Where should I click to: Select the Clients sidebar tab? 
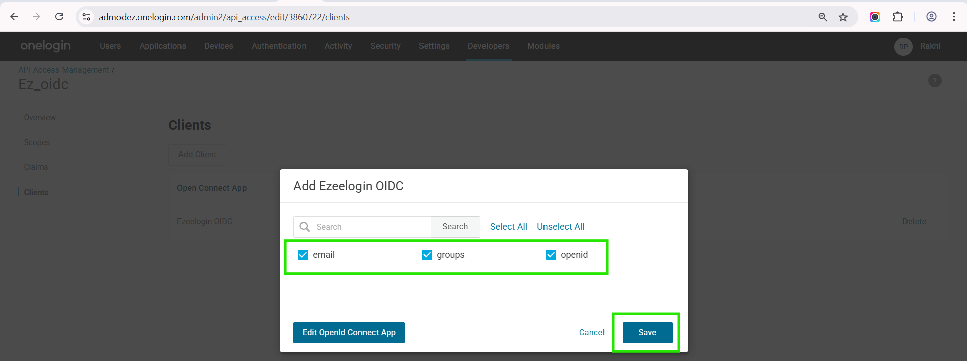pos(36,192)
